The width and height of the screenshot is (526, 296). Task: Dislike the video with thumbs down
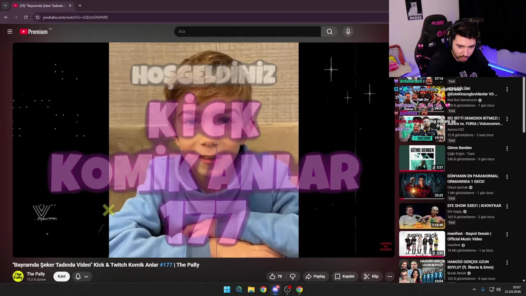pyautogui.click(x=293, y=277)
